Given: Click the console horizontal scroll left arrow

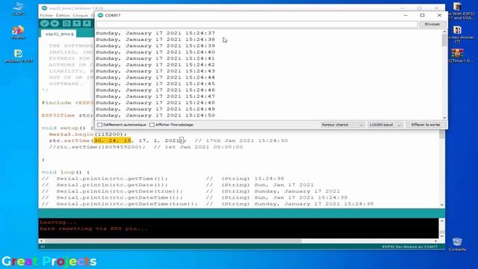Looking at the screenshot, I should (41, 241).
